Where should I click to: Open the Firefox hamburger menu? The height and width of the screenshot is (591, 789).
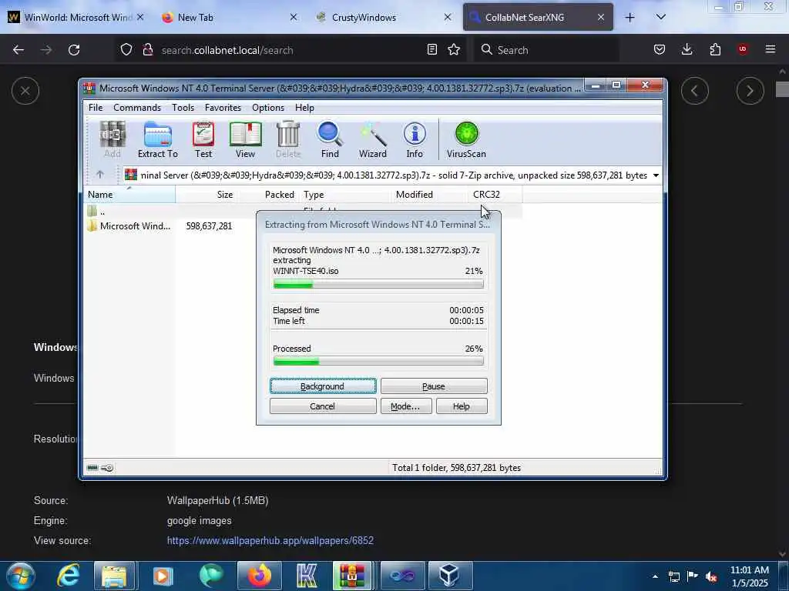point(770,49)
